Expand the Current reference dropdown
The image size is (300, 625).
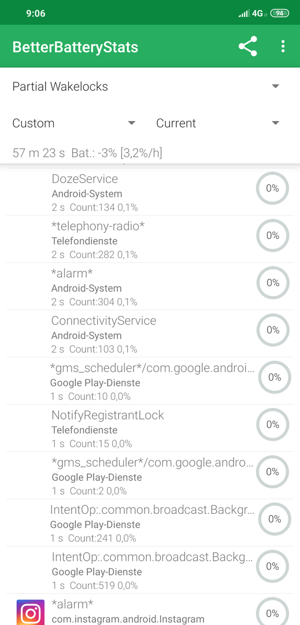coord(218,123)
